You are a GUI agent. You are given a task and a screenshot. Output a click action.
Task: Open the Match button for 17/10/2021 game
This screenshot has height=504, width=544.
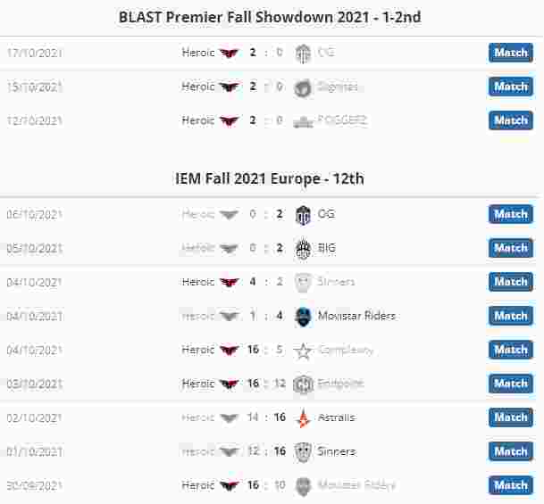tap(511, 53)
